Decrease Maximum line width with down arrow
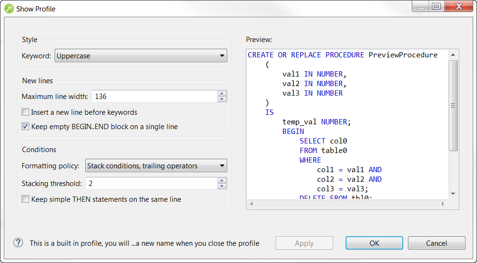Viewport: 477px width, 263px height. pos(221,99)
